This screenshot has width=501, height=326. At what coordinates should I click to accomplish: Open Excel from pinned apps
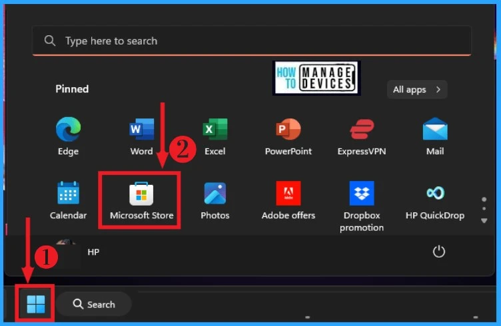[x=215, y=136]
